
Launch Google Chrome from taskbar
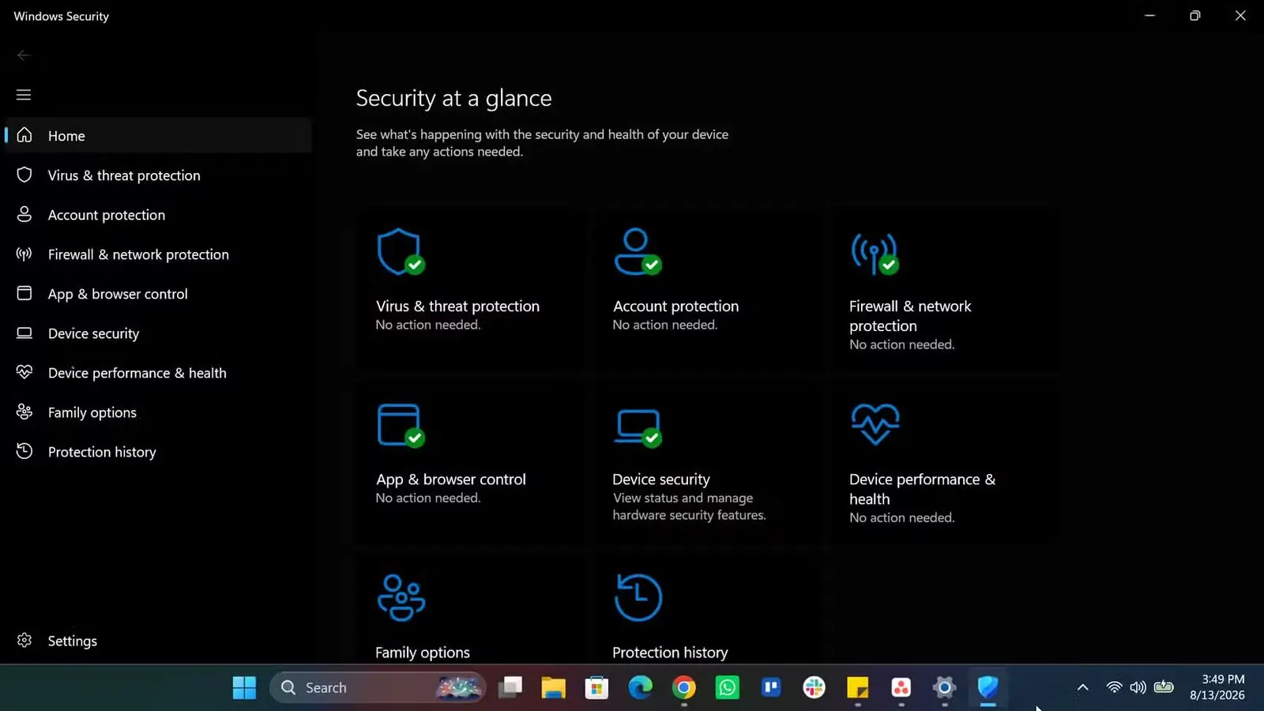coord(684,688)
